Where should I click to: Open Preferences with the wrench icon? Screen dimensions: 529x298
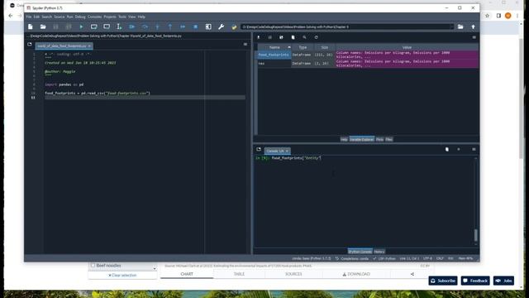(x=221, y=26)
